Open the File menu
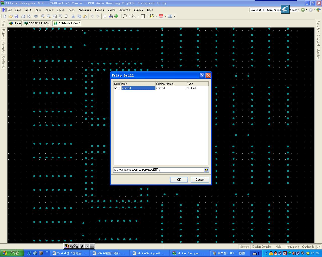Image resolution: width=322 pixels, height=257 pixels. coord(18,10)
